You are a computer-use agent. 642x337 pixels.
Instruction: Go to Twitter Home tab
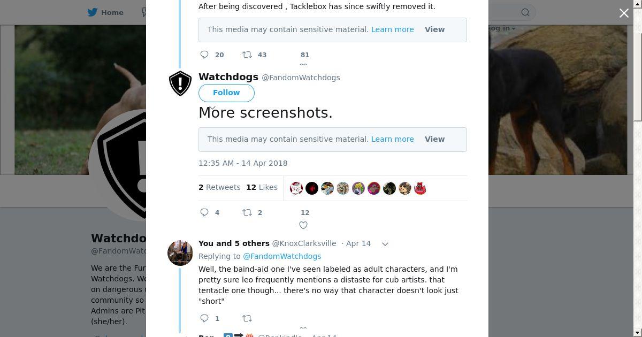pos(105,12)
